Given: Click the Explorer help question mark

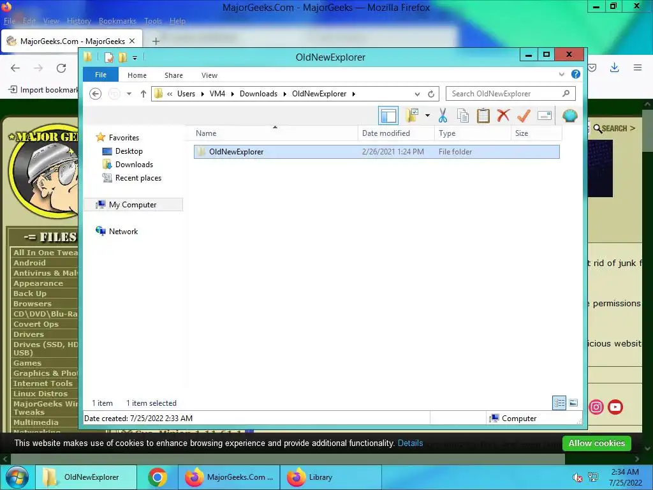Looking at the screenshot, I should coord(576,74).
